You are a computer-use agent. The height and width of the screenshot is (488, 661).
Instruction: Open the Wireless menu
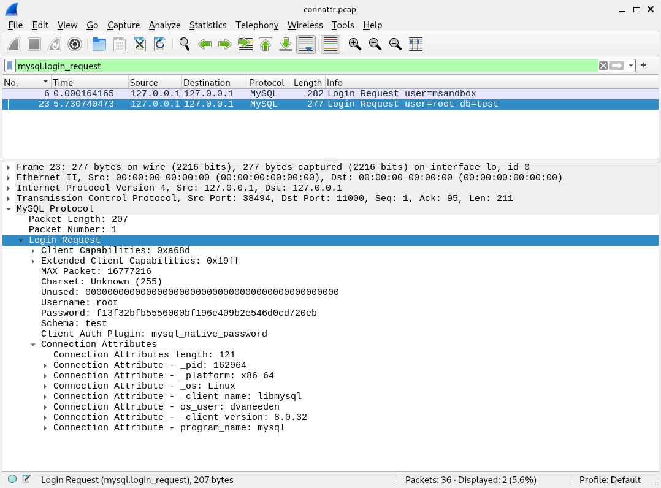click(x=305, y=25)
